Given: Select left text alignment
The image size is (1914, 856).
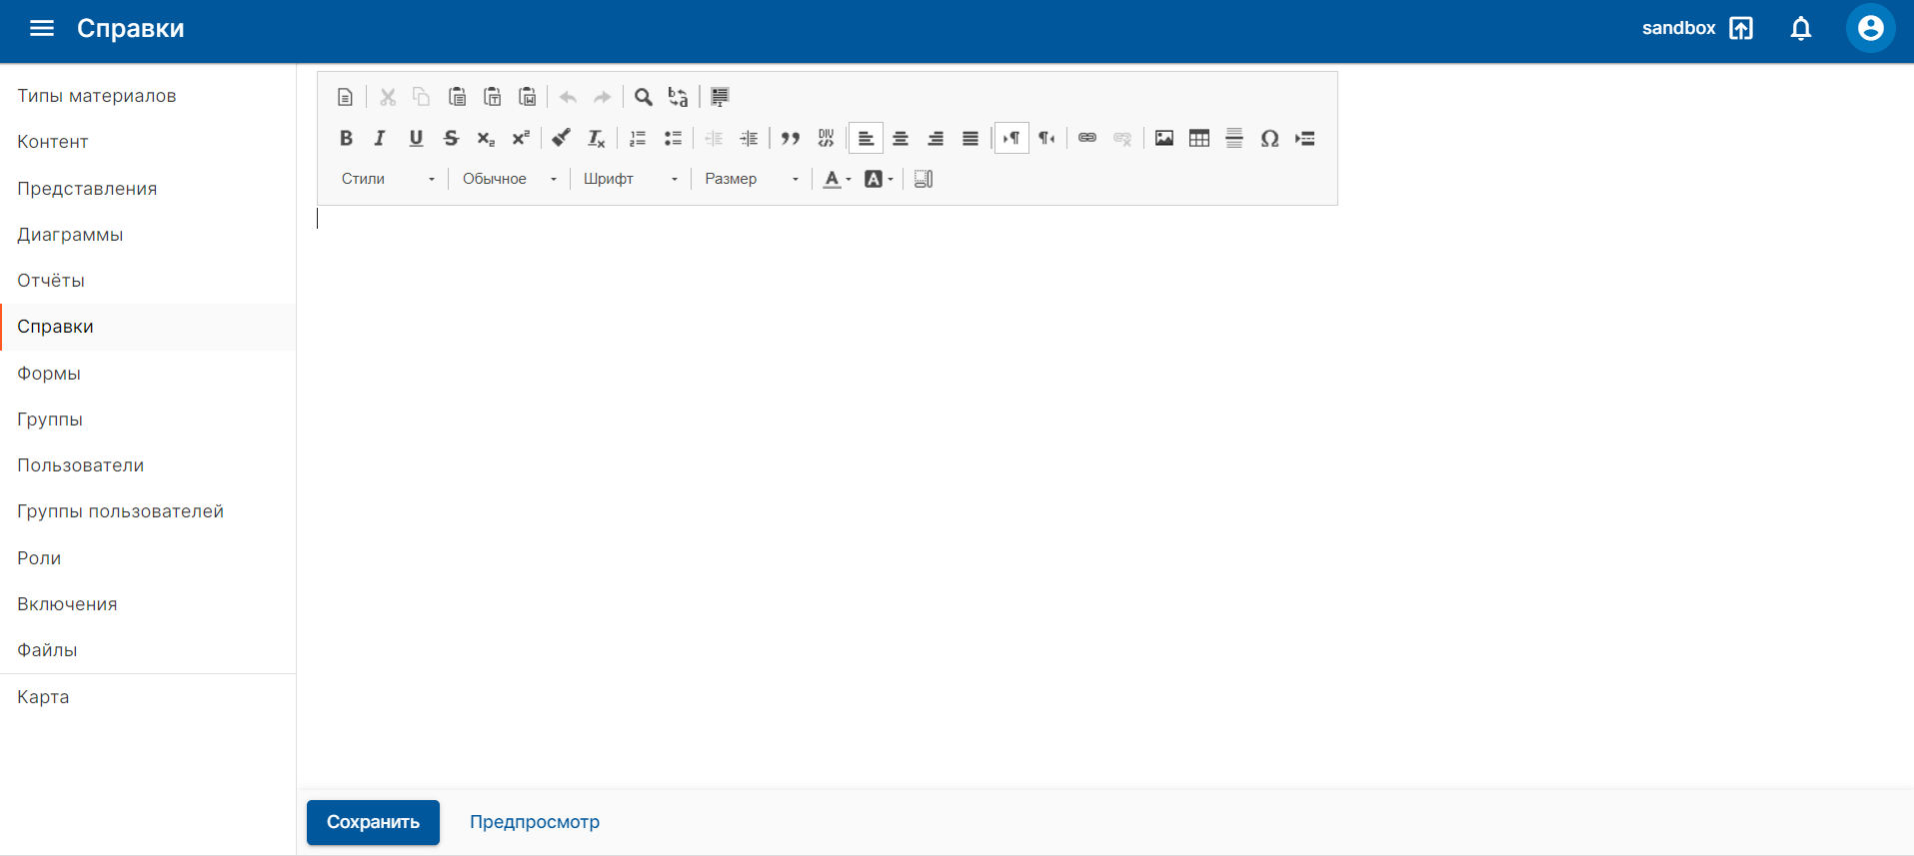Looking at the screenshot, I should click(x=866, y=138).
